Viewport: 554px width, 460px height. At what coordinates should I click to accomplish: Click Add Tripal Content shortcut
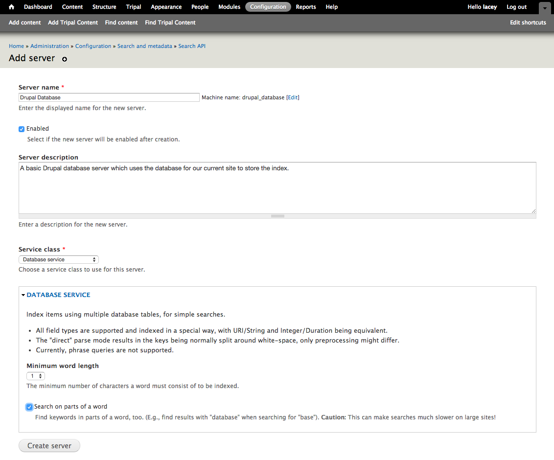(73, 23)
